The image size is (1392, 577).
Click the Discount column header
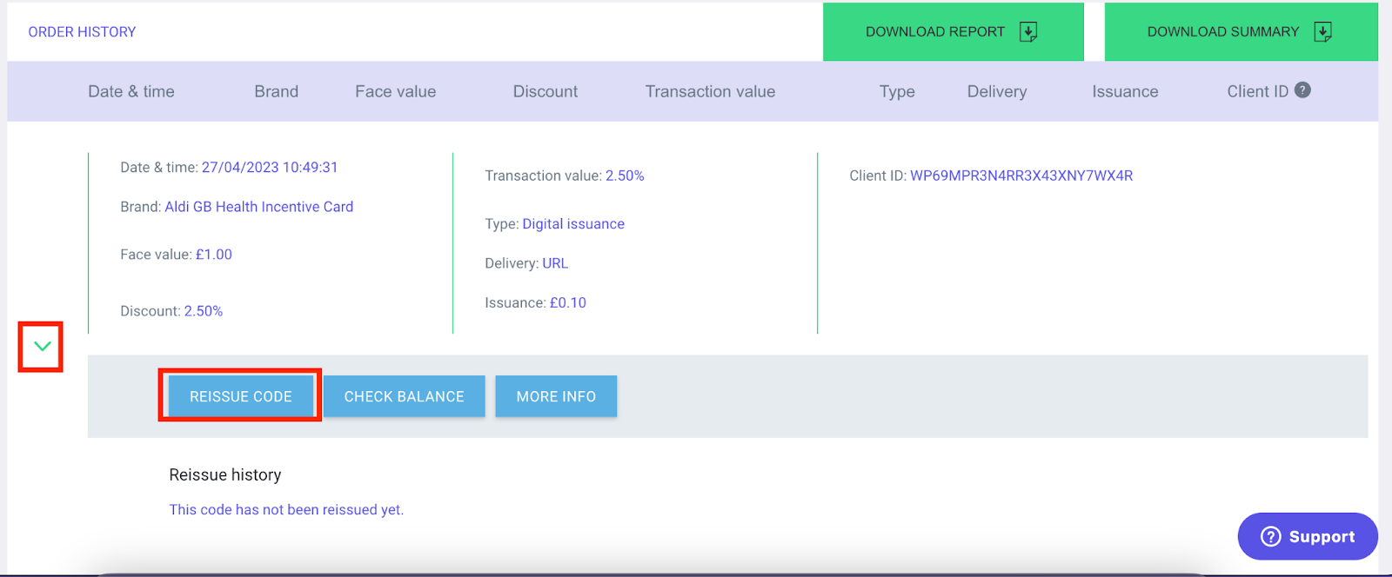click(545, 91)
